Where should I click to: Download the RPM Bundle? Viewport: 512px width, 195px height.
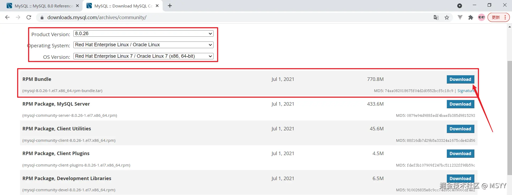(x=460, y=79)
